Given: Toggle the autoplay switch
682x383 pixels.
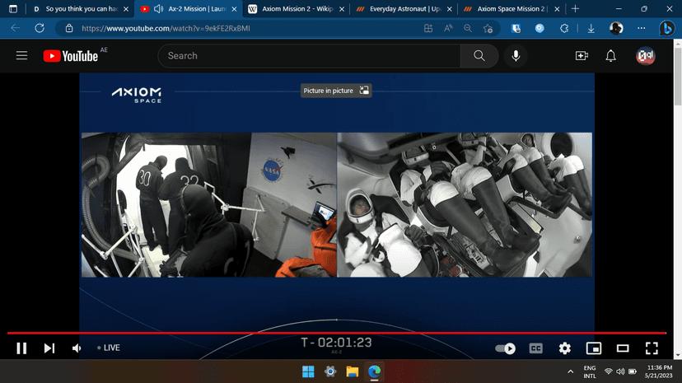Looking at the screenshot, I should click(505, 348).
